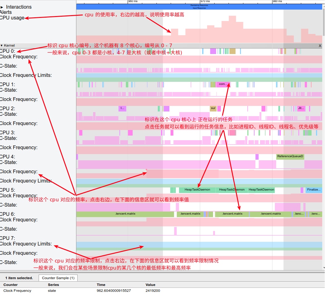Expand the Interactions section triangle
325x298 pixels.
click(x=2, y=7)
